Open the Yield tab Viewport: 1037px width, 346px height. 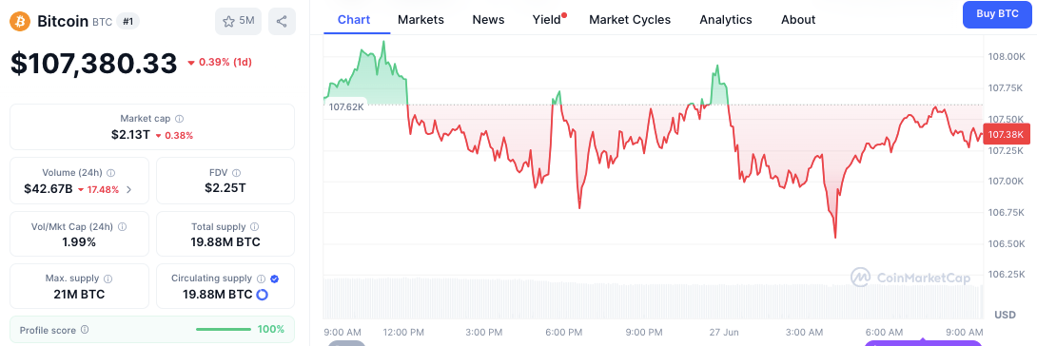(x=547, y=20)
